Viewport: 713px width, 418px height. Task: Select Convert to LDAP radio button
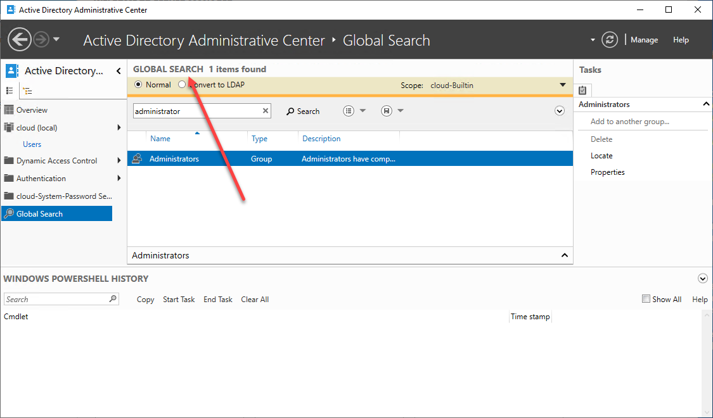click(x=182, y=84)
